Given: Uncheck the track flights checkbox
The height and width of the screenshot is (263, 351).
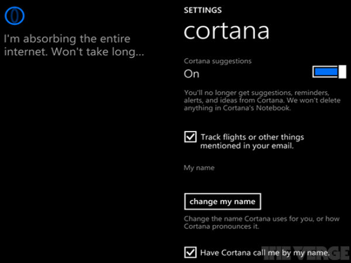Looking at the screenshot, I should pos(190,137).
